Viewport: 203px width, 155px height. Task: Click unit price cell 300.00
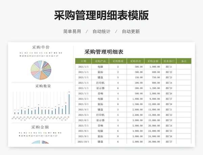136,72
